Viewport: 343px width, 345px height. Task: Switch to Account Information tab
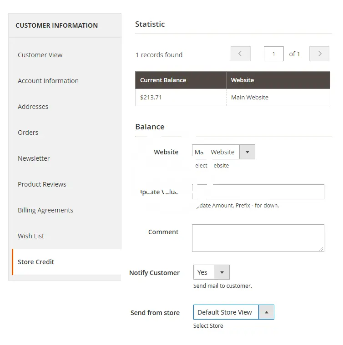pos(48,81)
